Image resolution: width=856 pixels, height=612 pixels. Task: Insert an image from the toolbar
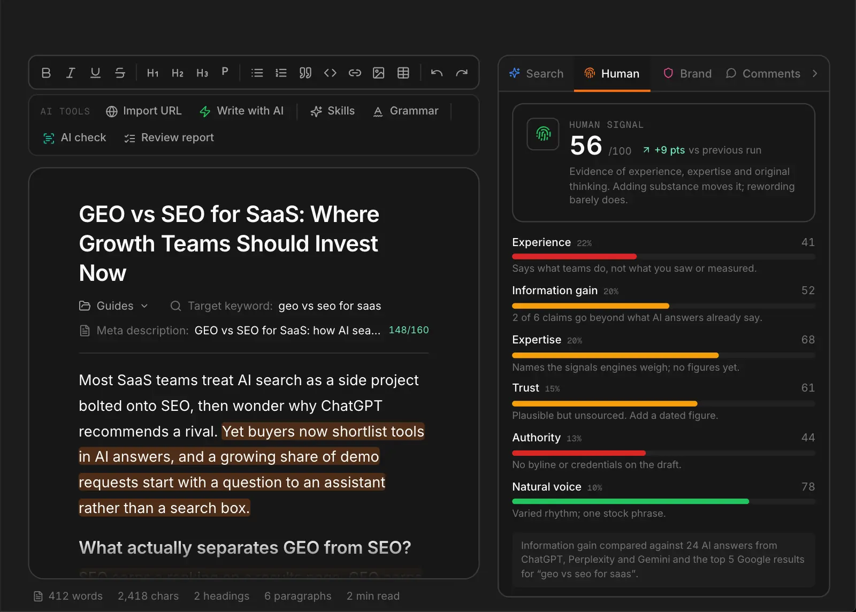[379, 73]
